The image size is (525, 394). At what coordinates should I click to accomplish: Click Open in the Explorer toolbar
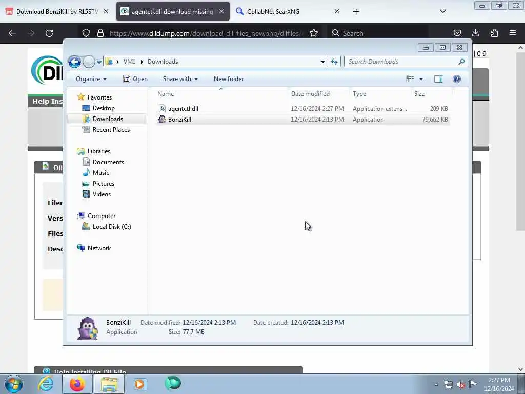click(135, 79)
